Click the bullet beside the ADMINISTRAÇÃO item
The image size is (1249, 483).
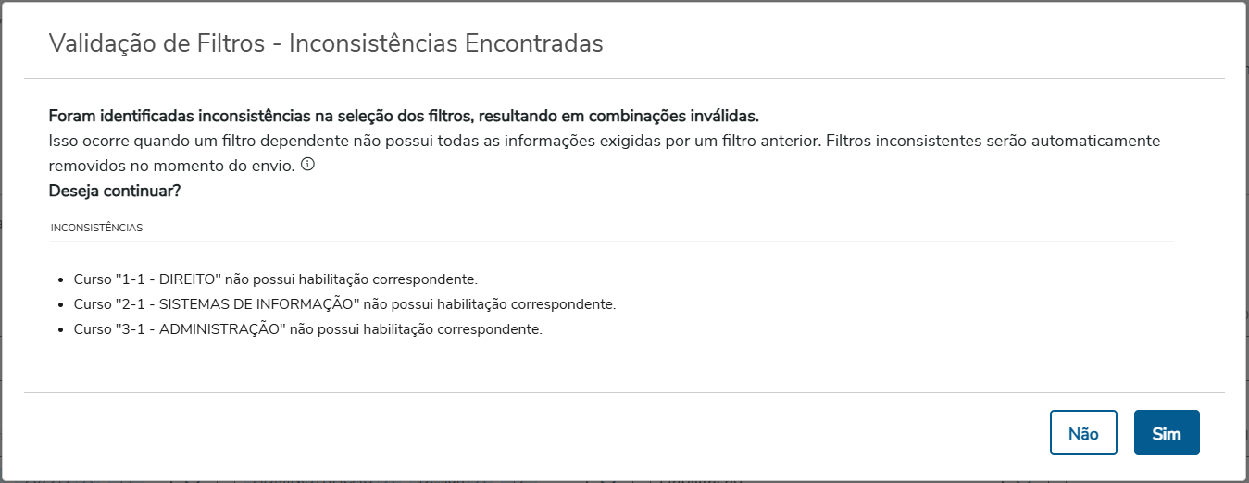pos(62,329)
